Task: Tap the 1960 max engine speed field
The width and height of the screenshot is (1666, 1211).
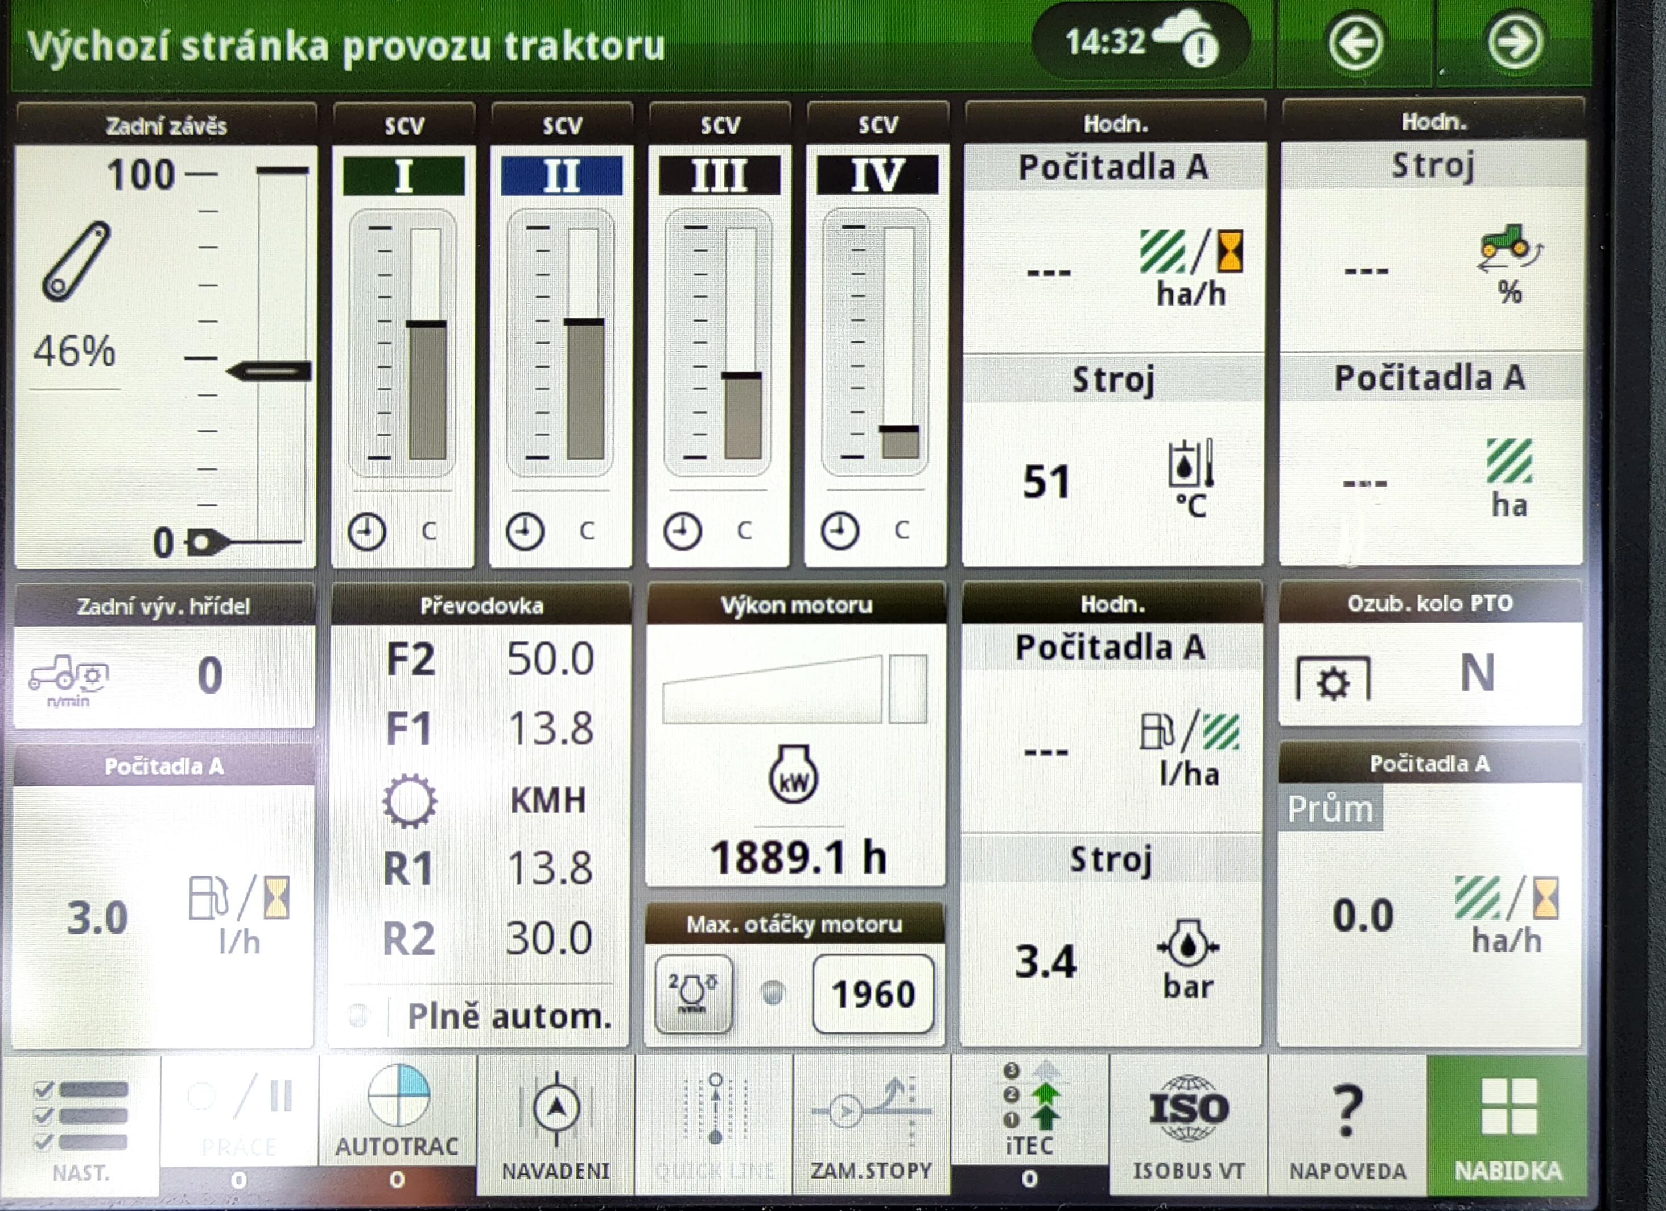Action: coord(873,995)
